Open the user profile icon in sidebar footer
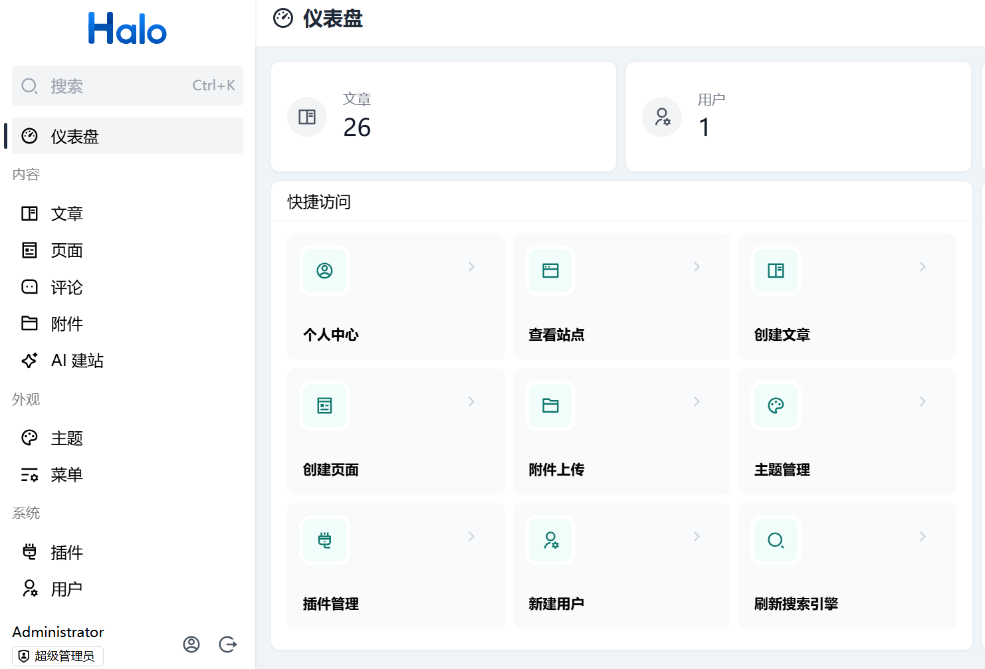The height and width of the screenshot is (669, 985). click(191, 644)
